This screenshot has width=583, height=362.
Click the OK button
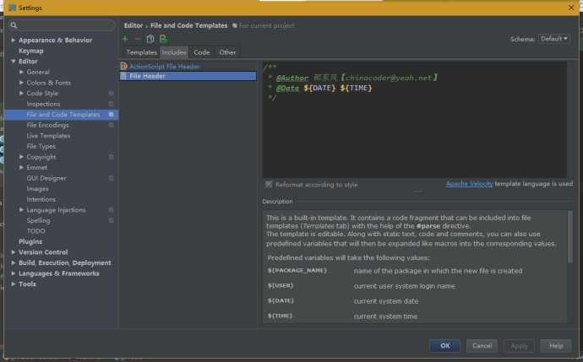[x=444, y=346]
